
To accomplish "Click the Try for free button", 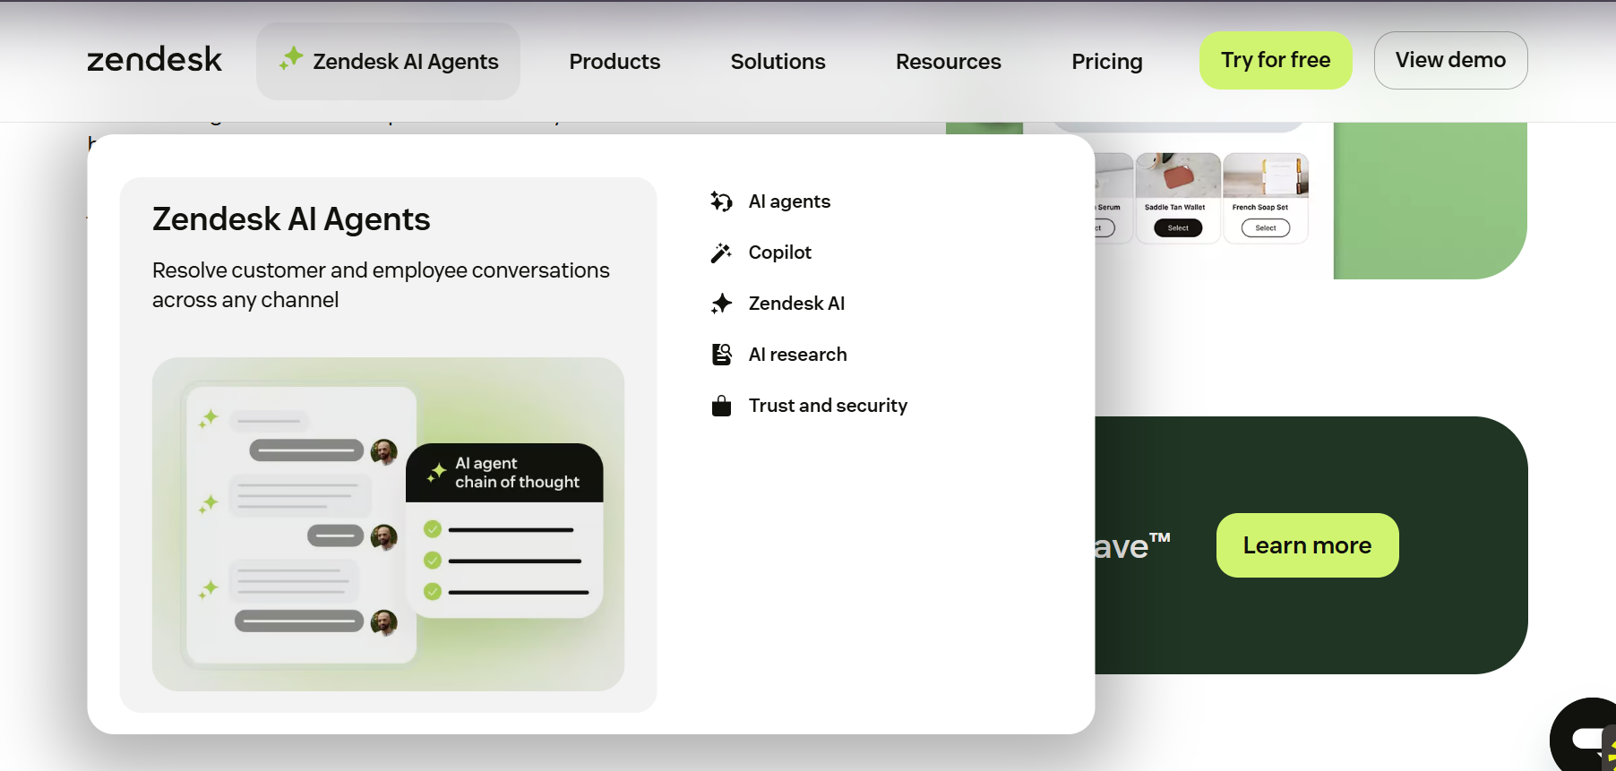I will (x=1276, y=60).
